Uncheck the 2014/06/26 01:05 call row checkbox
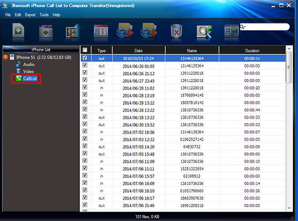This screenshot has width=298, height=221. point(84,65)
